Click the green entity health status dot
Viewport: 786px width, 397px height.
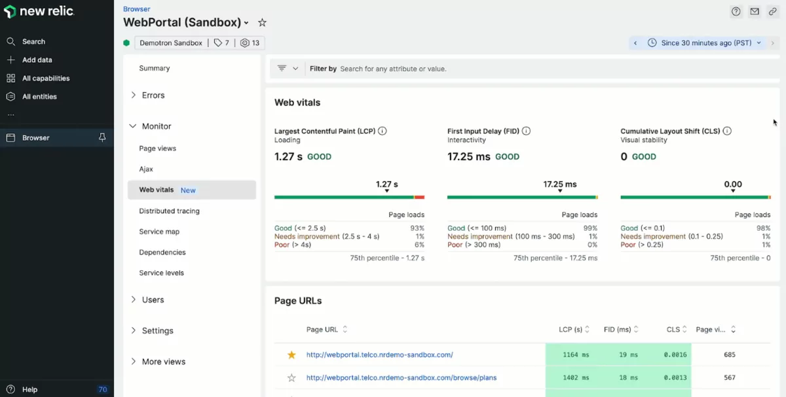tap(126, 43)
